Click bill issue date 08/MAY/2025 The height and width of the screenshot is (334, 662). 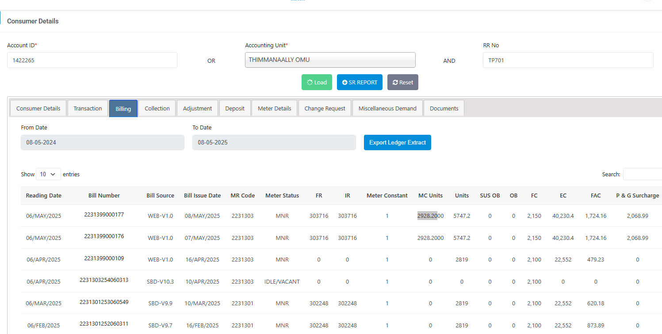(203, 216)
